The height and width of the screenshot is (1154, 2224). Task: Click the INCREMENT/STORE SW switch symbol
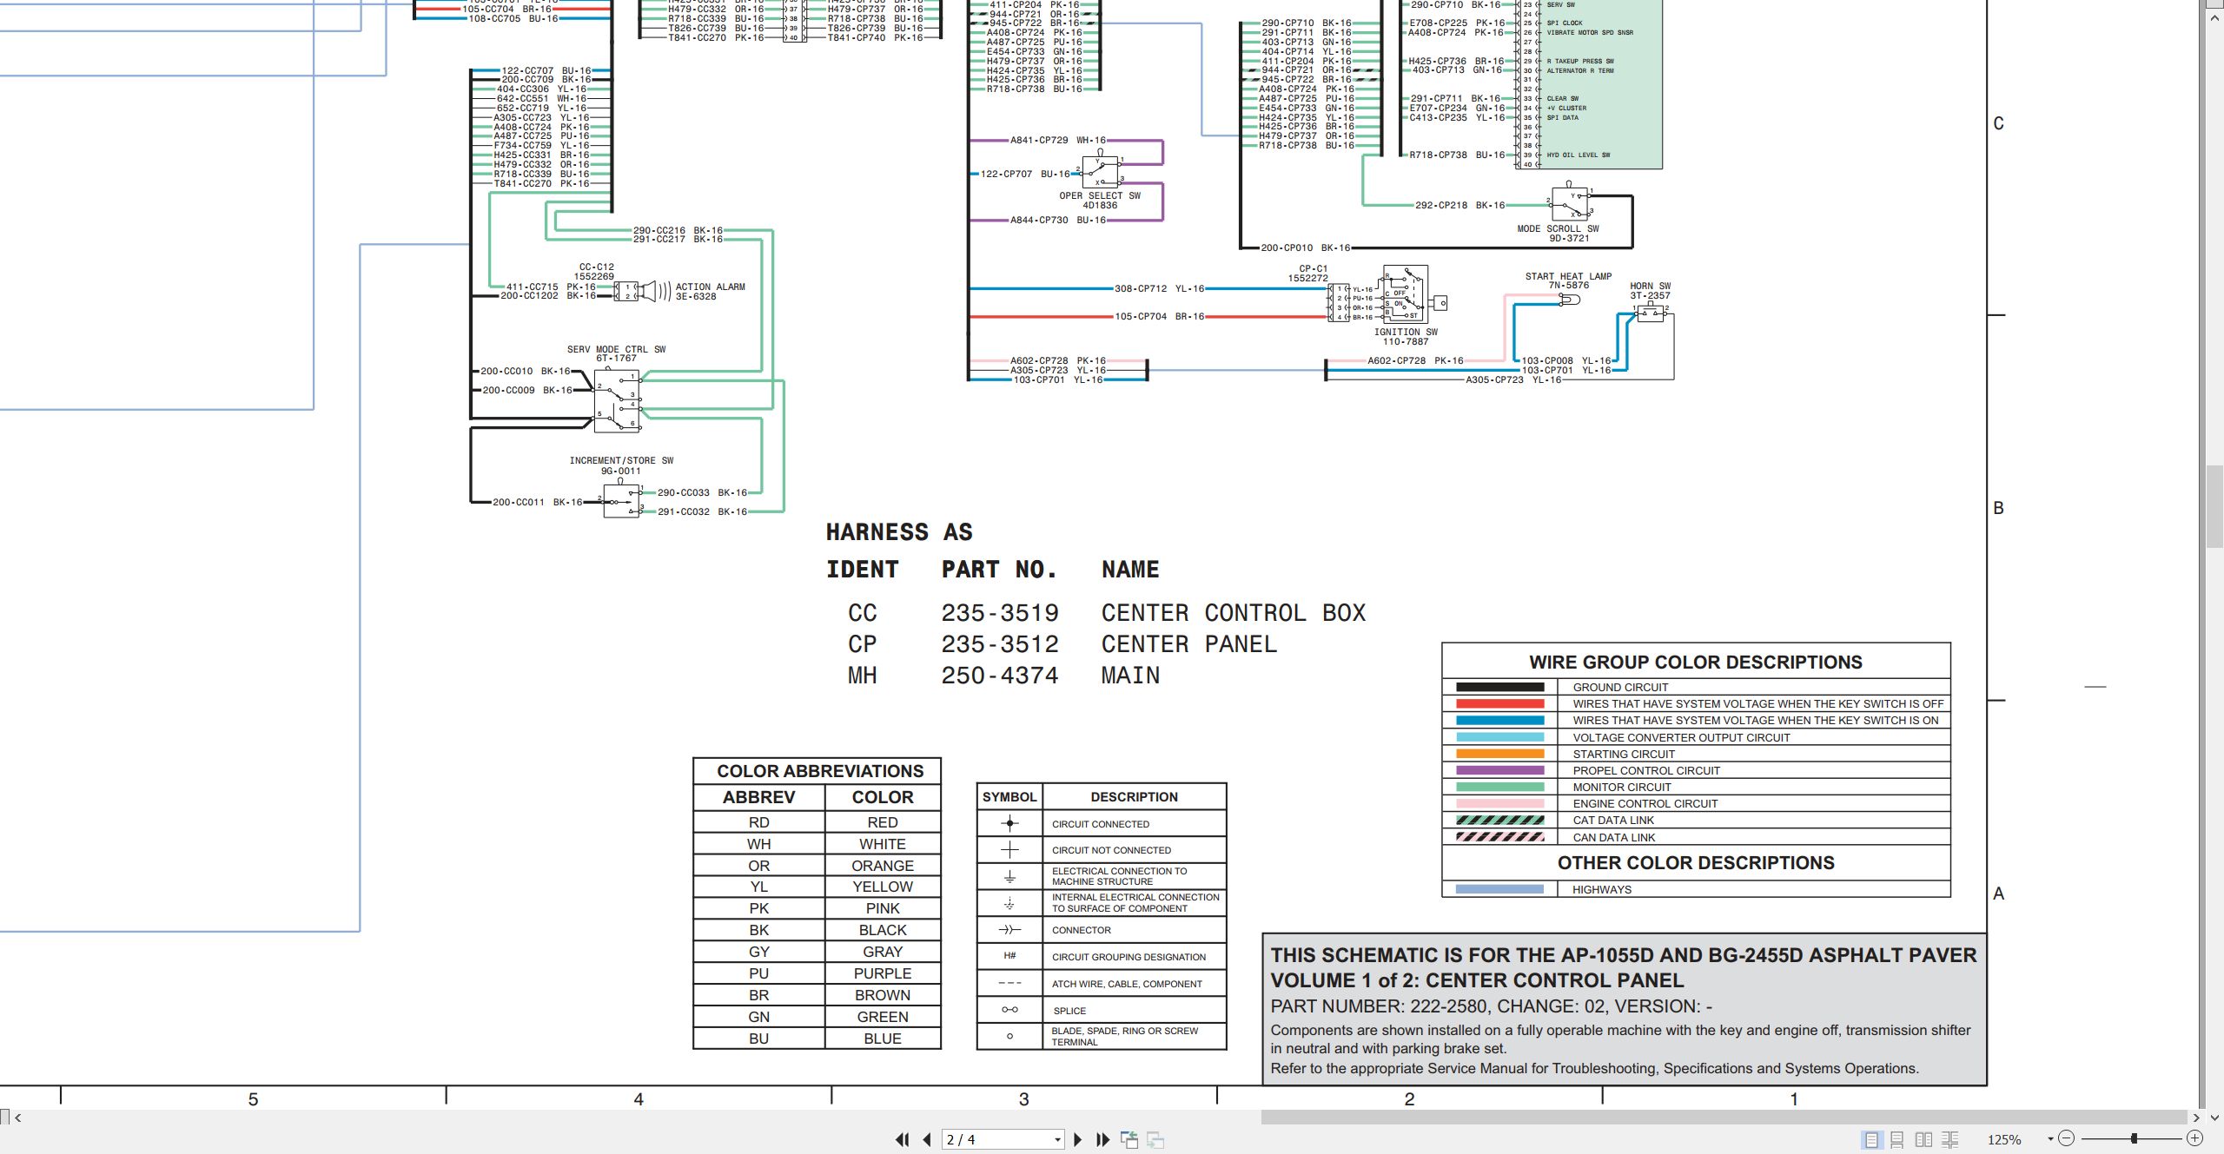click(x=621, y=501)
